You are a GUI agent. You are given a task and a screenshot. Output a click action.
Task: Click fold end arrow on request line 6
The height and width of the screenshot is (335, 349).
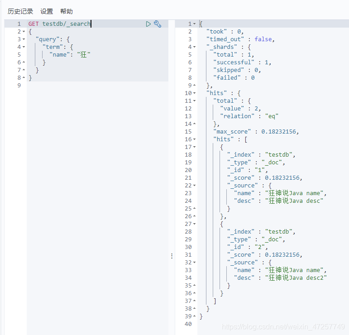(x=24, y=62)
